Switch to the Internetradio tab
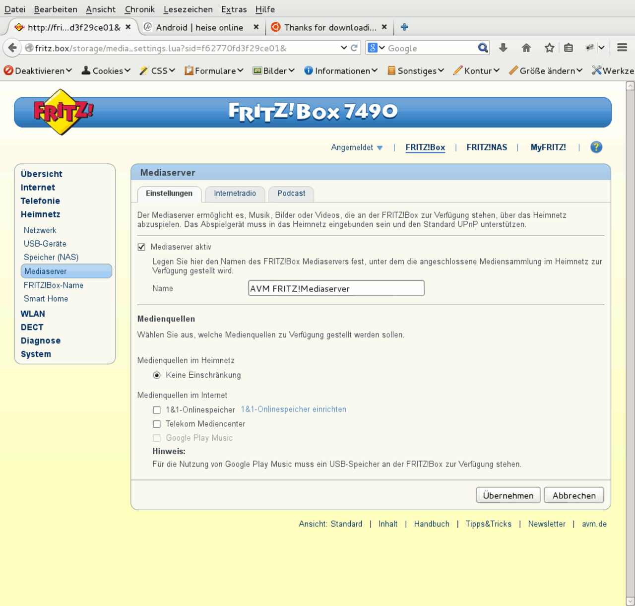This screenshot has height=606, width=635. 235,194
